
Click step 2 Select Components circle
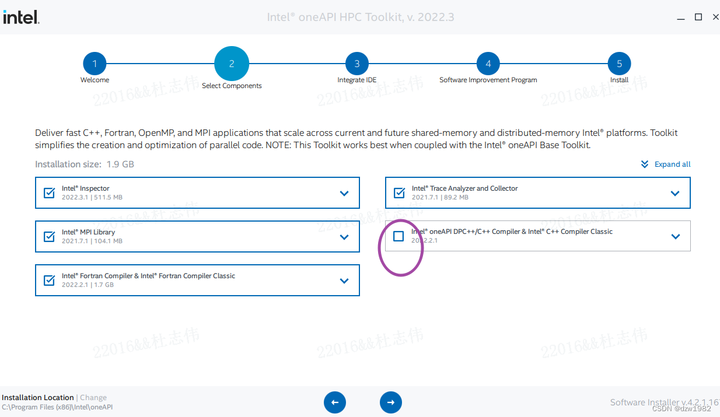tap(232, 64)
